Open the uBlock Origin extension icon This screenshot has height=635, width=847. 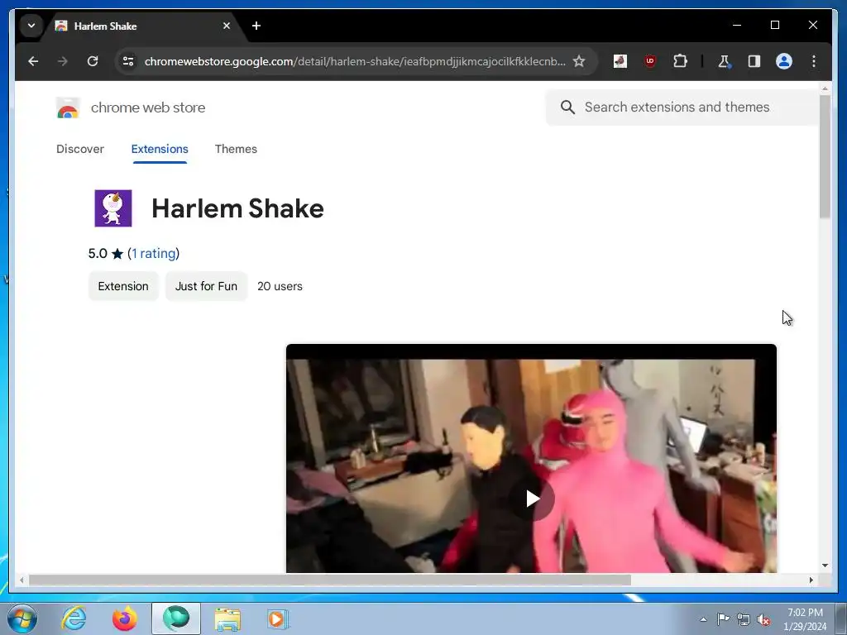pos(650,61)
